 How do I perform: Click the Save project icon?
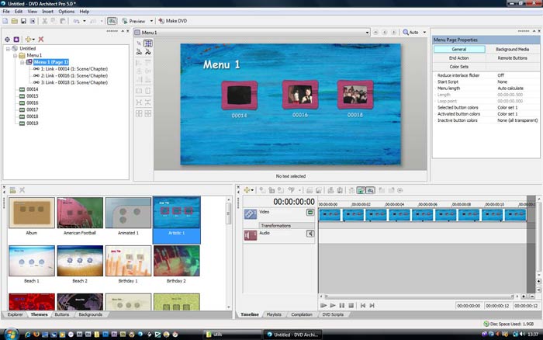(24, 21)
